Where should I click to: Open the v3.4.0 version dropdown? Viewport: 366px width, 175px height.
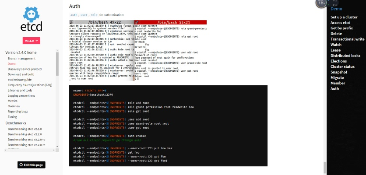click(x=32, y=41)
